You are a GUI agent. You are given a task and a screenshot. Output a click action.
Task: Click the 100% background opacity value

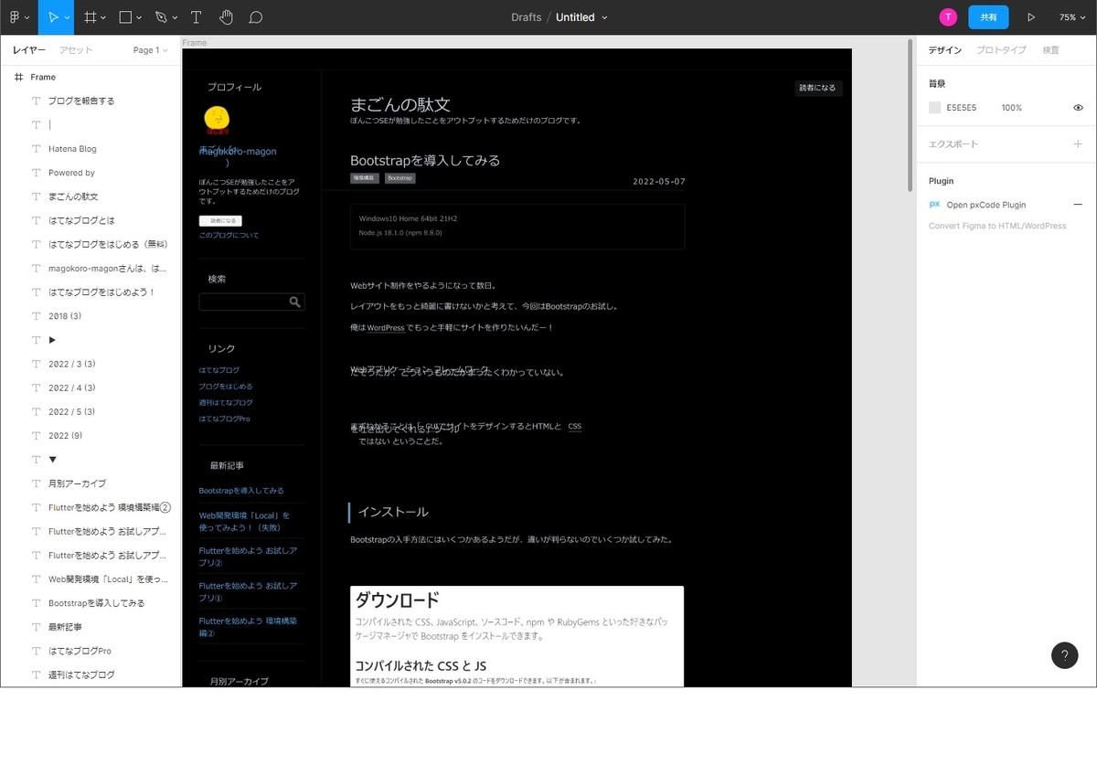(1011, 108)
